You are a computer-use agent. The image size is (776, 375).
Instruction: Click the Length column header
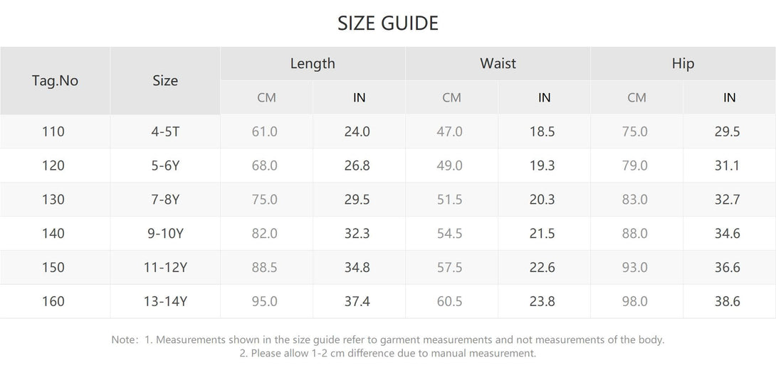click(x=313, y=63)
